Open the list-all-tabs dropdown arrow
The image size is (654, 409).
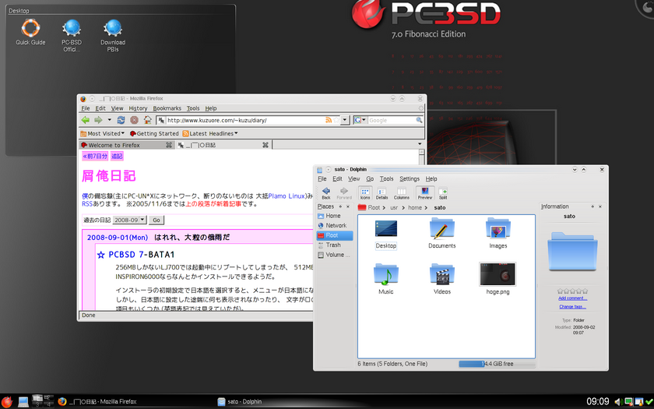(x=420, y=144)
